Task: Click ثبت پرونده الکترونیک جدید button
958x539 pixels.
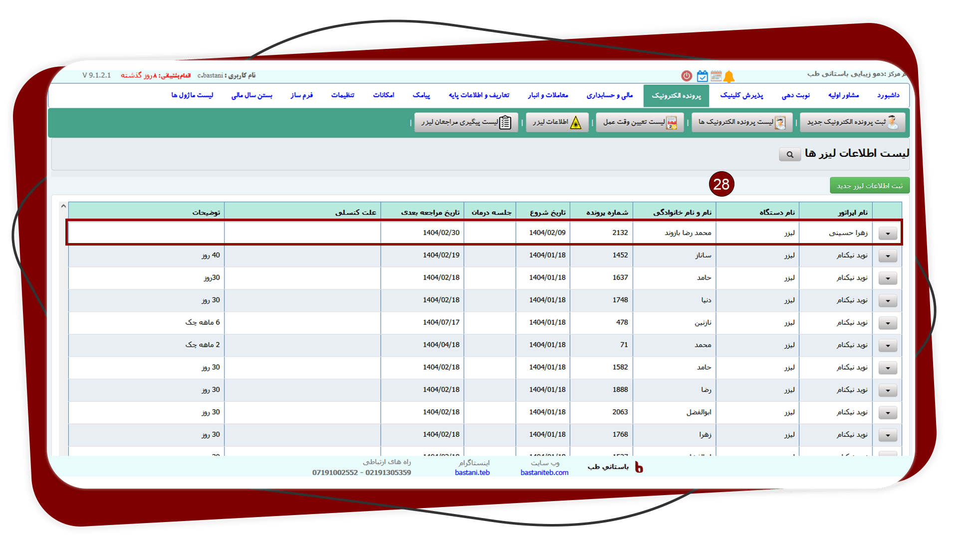Action: [x=852, y=122]
